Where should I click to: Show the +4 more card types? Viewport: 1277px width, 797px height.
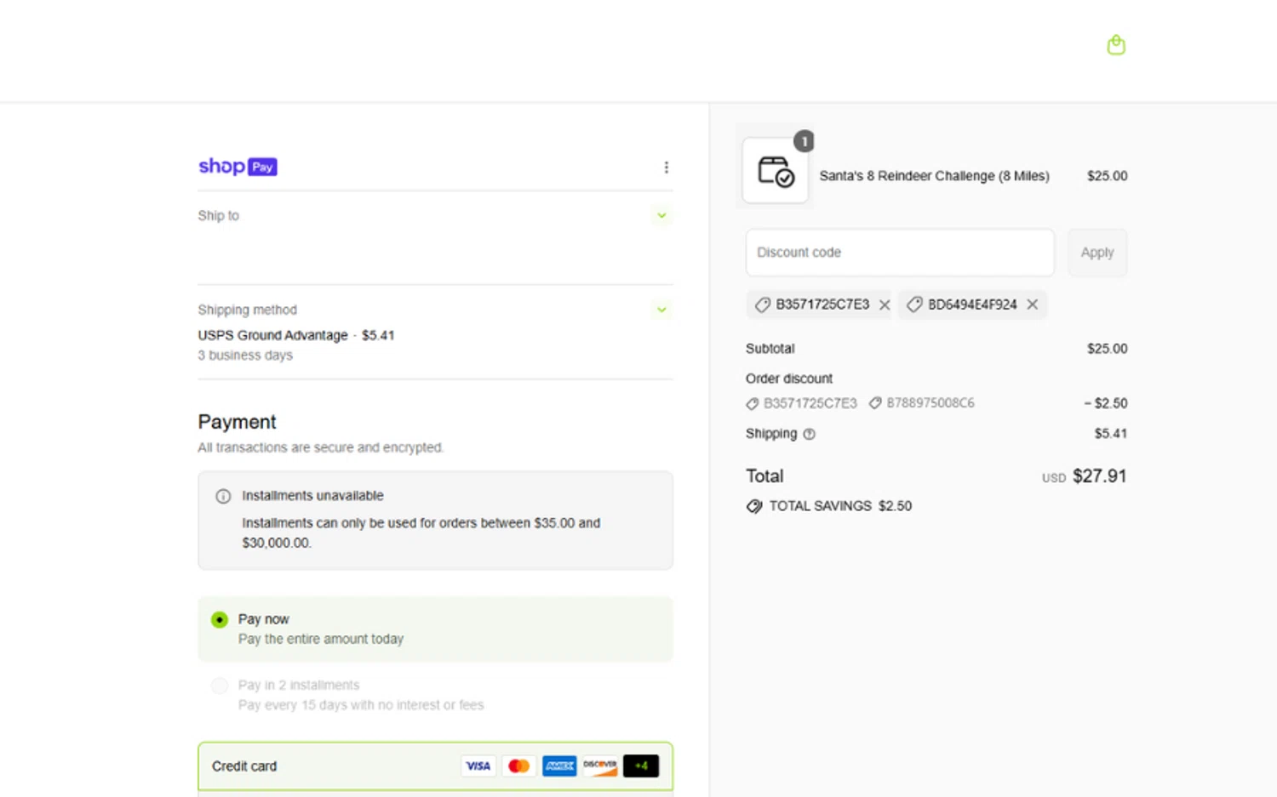(641, 766)
